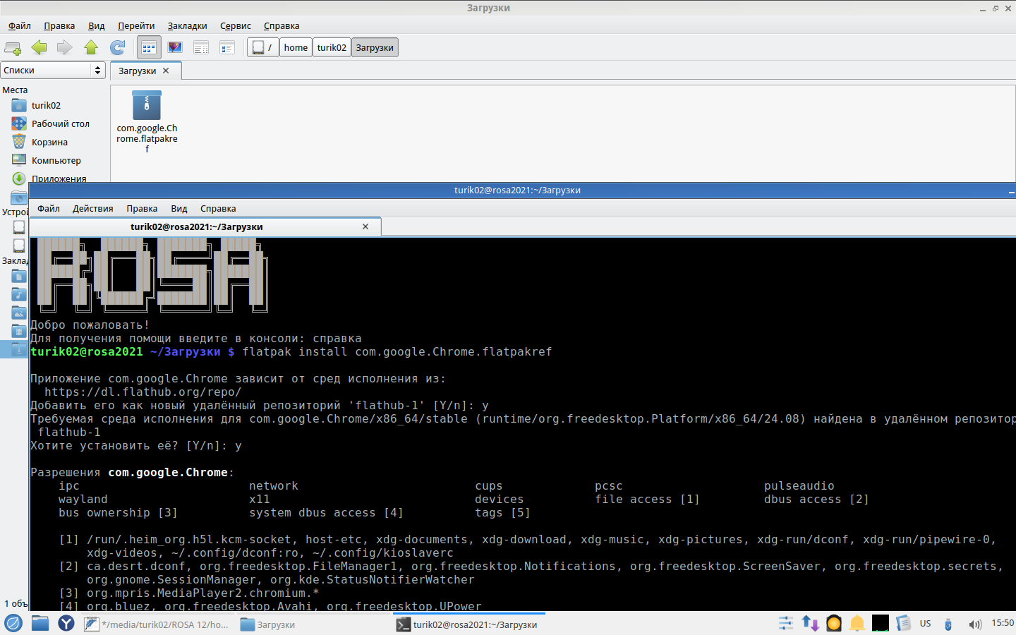This screenshot has height=635, width=1016.
Task: Select the com.google.Chrome.flatpakref file
Action: point(147,121)
